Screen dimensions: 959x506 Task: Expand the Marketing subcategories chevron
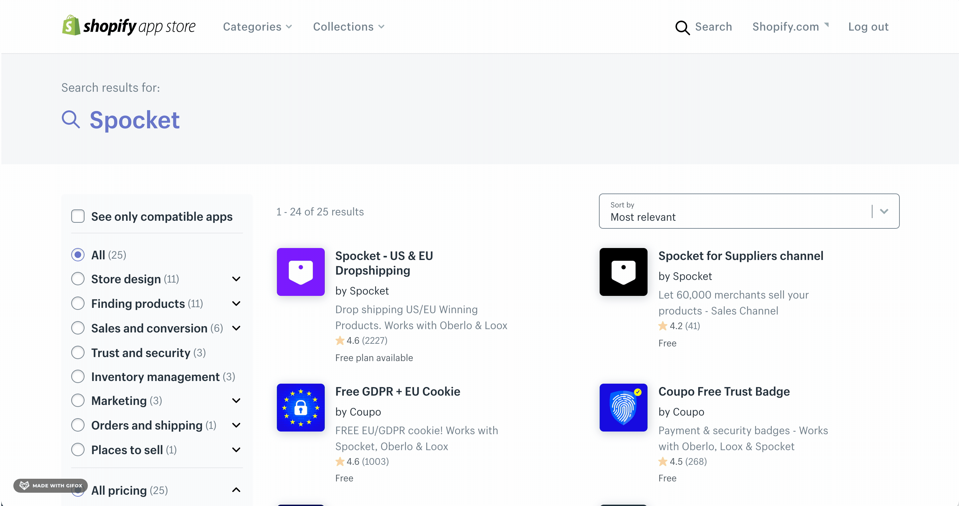click(236, 401)
